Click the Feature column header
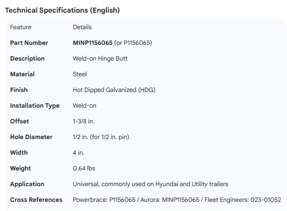 click(21, 27)
